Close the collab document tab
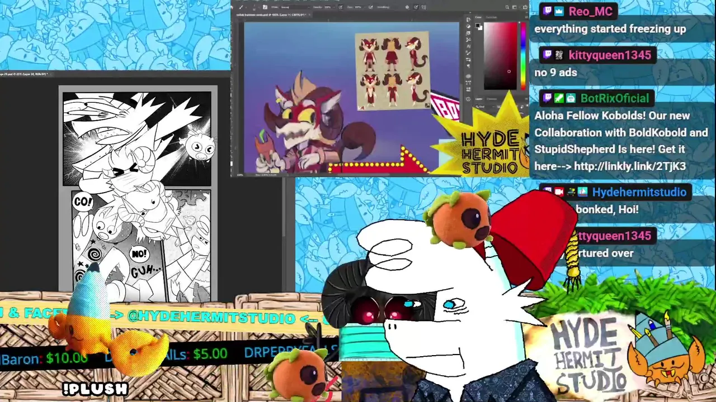 (309, 15)
